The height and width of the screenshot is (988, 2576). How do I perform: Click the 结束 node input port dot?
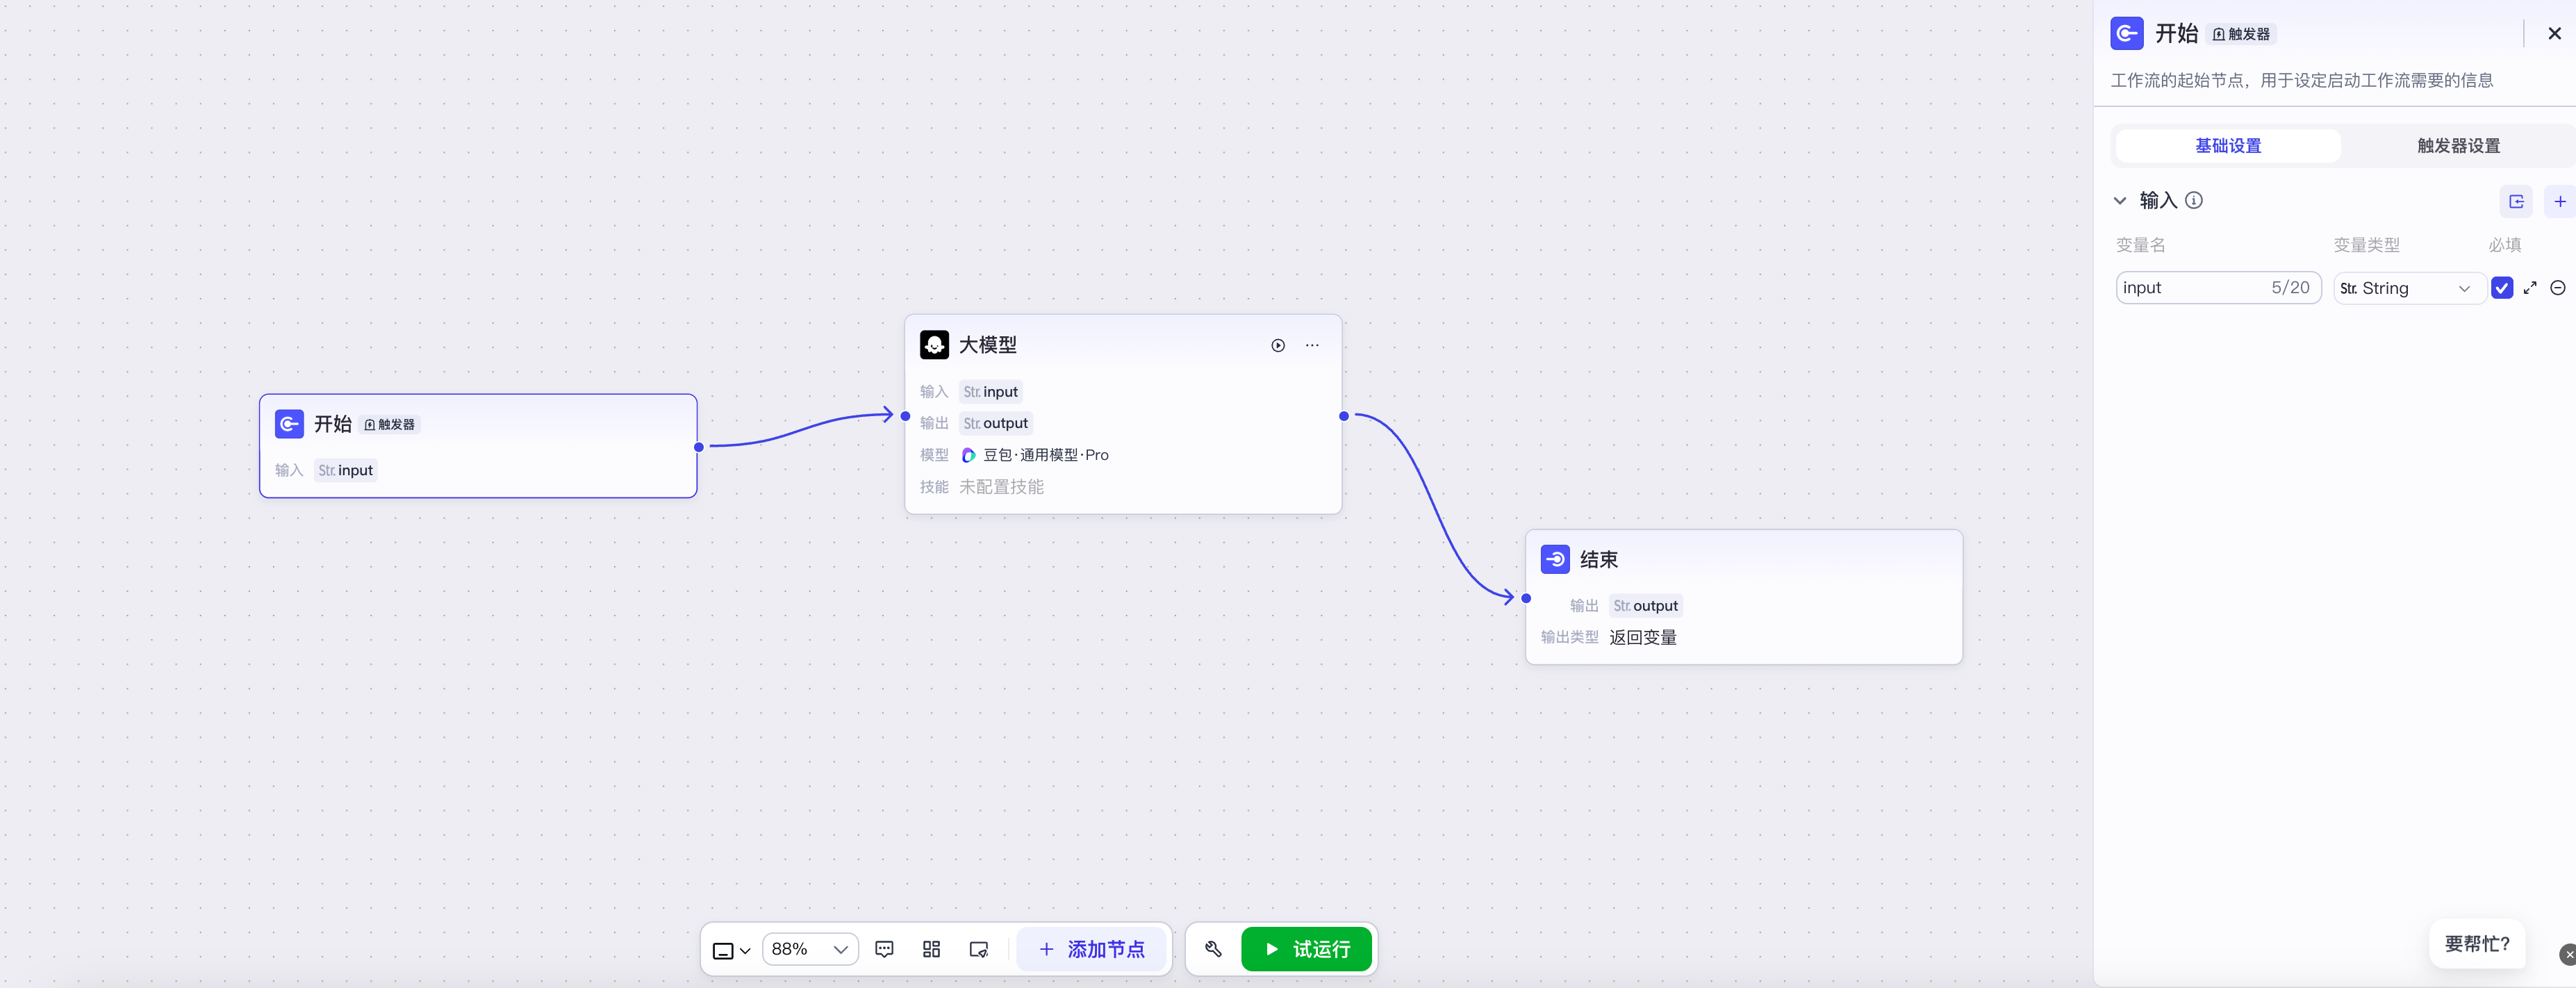point(1526,598)
